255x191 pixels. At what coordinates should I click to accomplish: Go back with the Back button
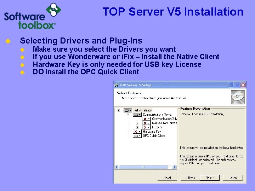coord(190,178)
